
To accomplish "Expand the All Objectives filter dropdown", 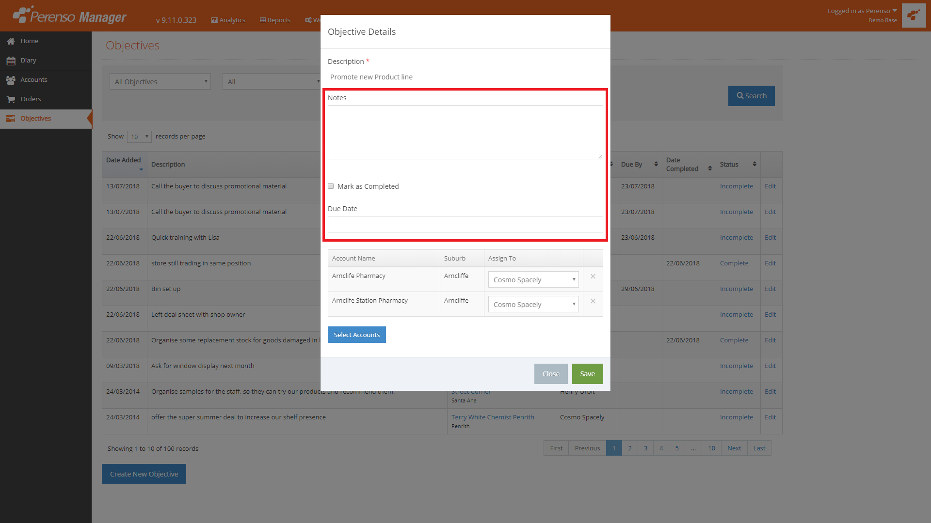I will pos(160,82).
